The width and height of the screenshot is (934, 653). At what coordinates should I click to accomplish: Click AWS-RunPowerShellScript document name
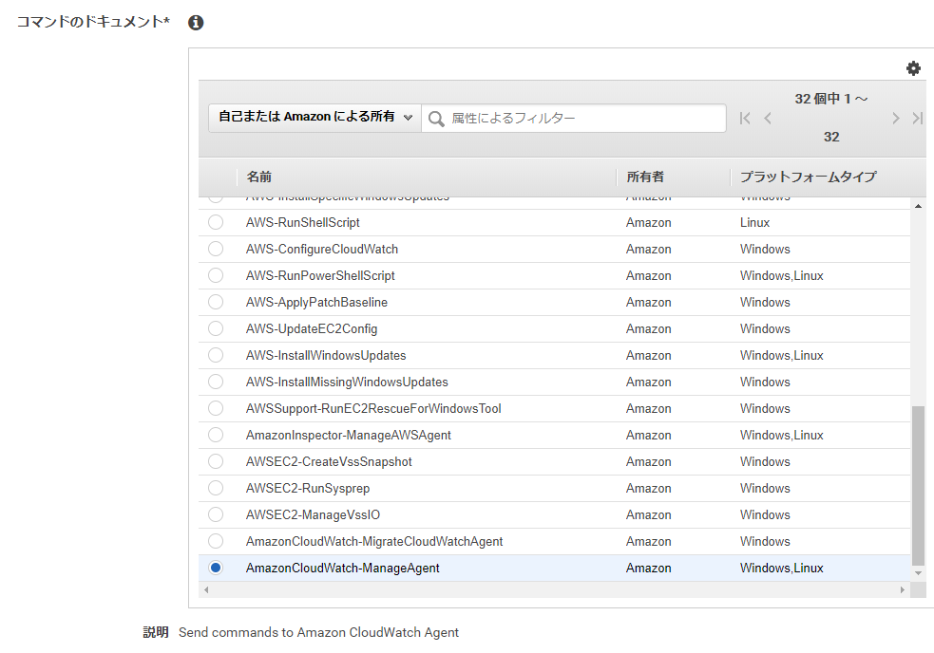pos(320,276)
